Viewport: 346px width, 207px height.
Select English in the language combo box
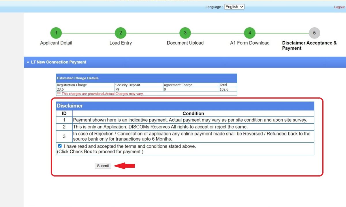click(232, 7)
